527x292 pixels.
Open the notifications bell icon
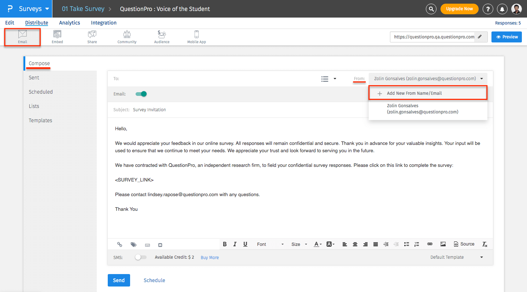[502, 9]
